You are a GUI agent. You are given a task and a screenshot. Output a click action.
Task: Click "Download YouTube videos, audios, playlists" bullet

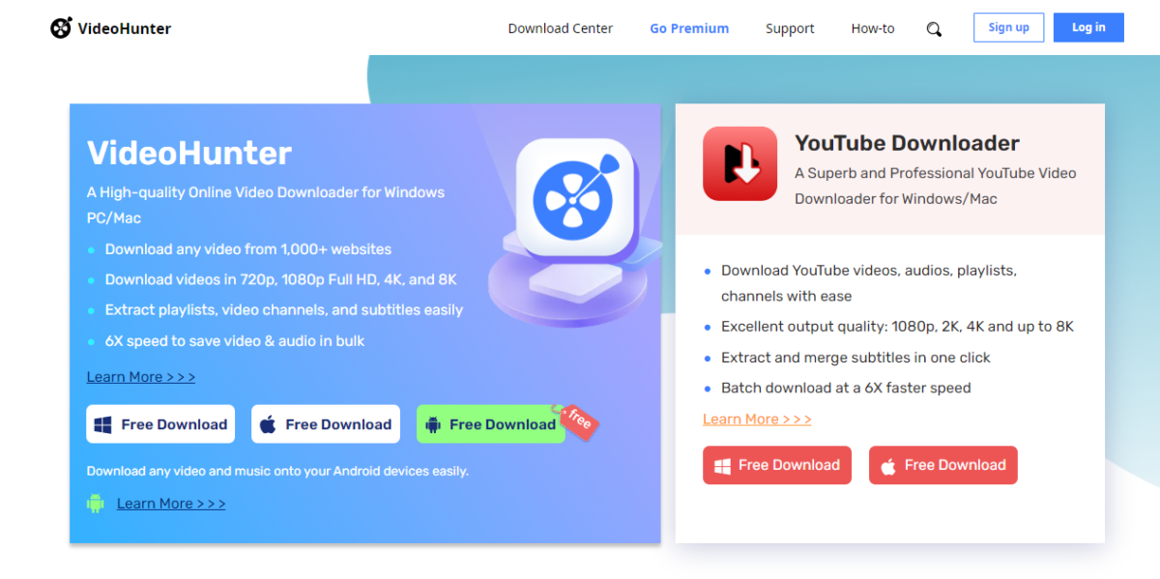coord(869,283)
